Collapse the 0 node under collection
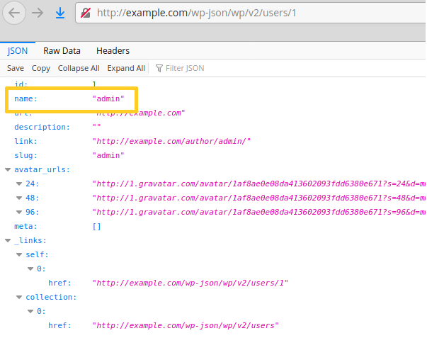Image resolution: width=427 pixels, height=355 pixels. coord(30,311)
